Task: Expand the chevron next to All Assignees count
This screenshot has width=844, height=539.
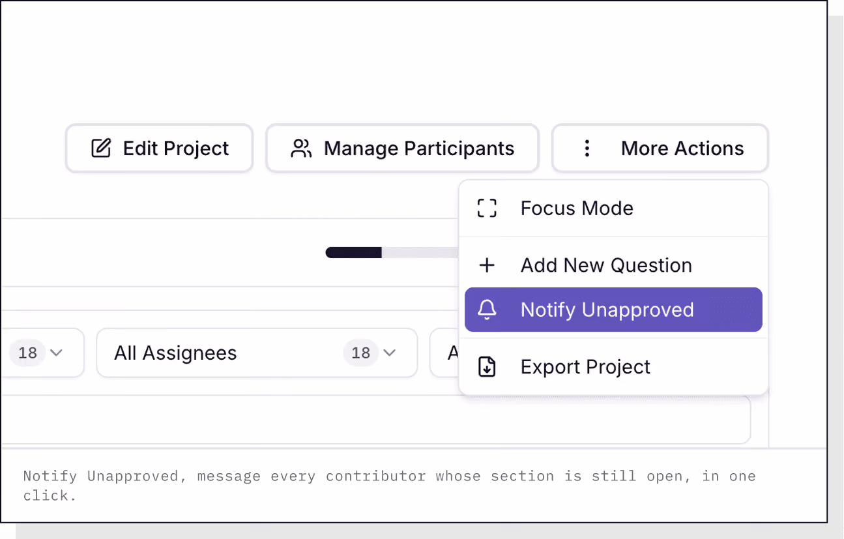Action: click(x=390, y=353)
